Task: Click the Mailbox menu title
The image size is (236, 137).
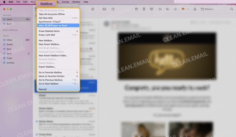Action: pyautogui.click(x=46, y=4)
